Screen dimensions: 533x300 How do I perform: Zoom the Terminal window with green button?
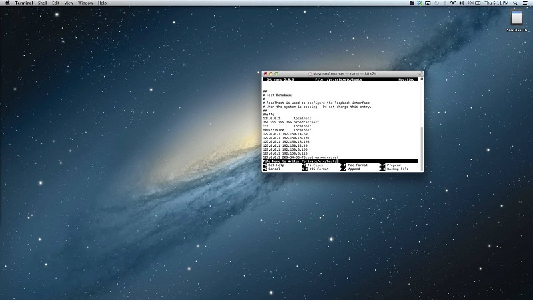(276, 73)
